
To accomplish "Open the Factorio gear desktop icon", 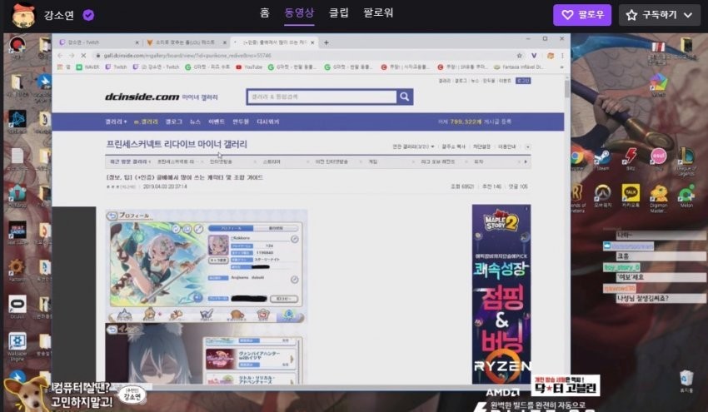I will (x=17, y=271).
